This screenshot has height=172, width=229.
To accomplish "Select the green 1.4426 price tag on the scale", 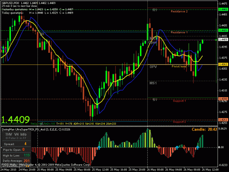I will (x=223, y=30).
